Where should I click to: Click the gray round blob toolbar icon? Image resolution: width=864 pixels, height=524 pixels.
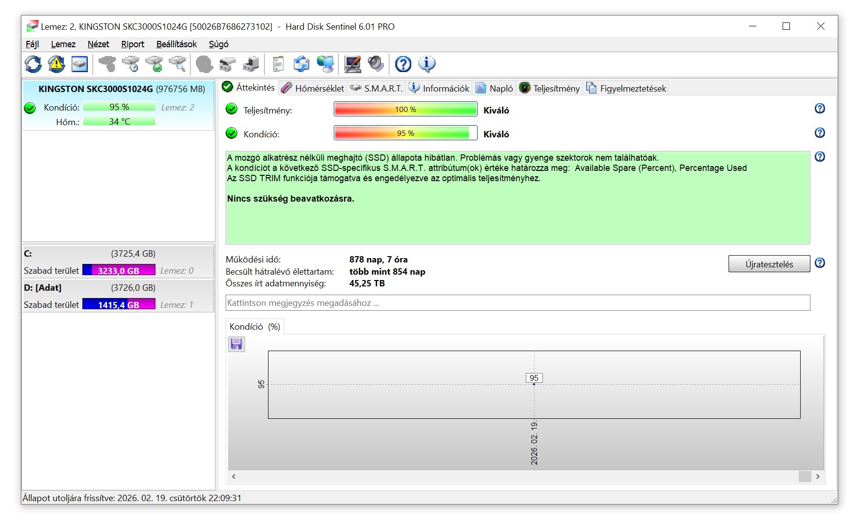coord(204,64)
